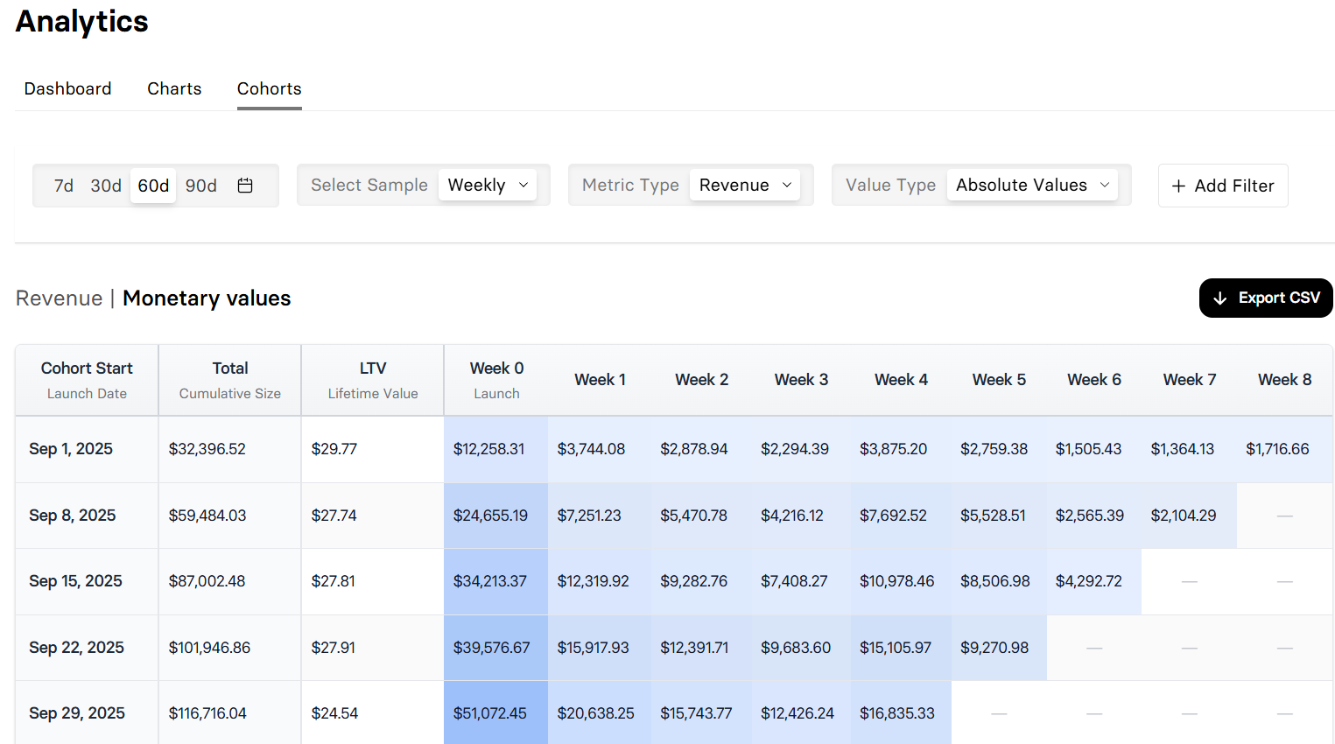Click the $39,576.67 Week 0 cell

tap(496, 648)
